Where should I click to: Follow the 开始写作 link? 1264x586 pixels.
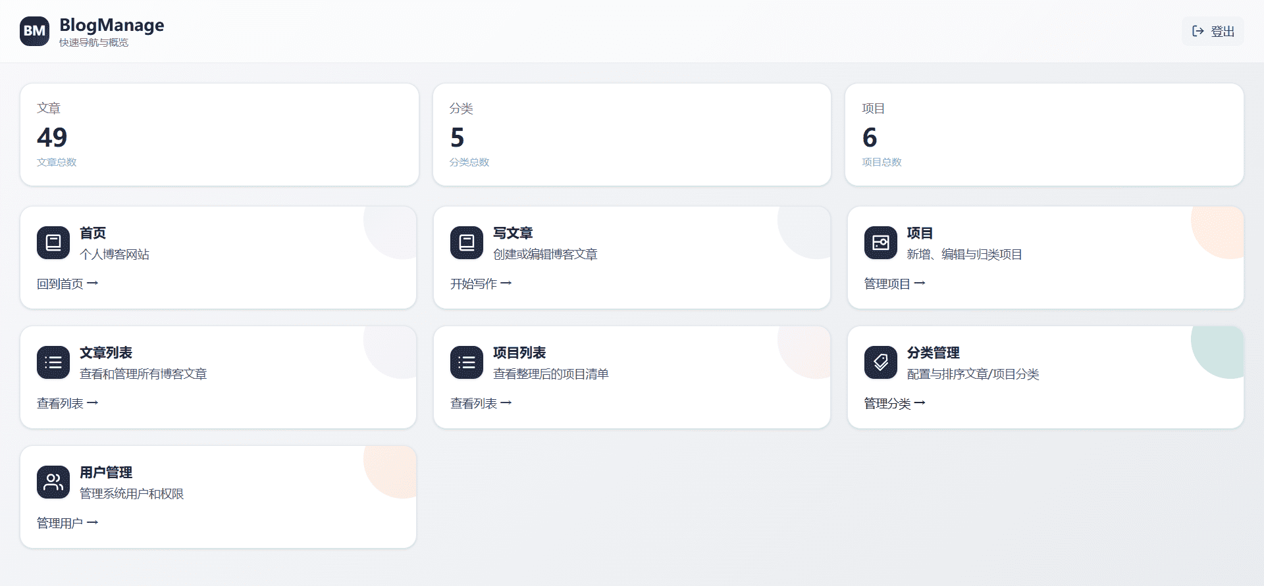coord(481,283)
